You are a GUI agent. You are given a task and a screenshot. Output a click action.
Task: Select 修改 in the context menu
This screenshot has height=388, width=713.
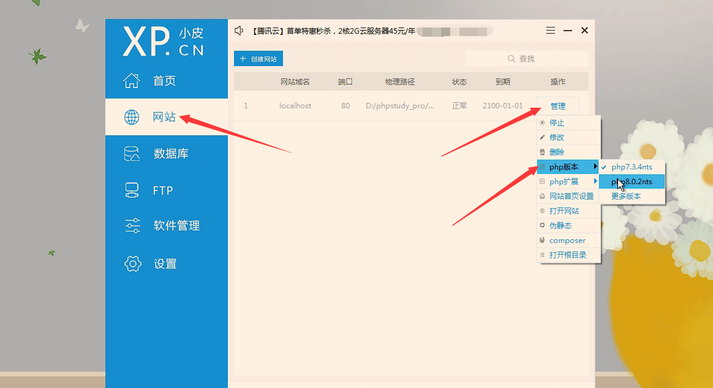(569, 137)
